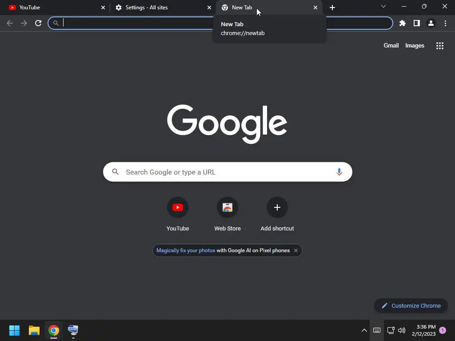The image size is (455, 341).
Task: Click the Add shortcut plus tile
Action: (x=277, y=214)
